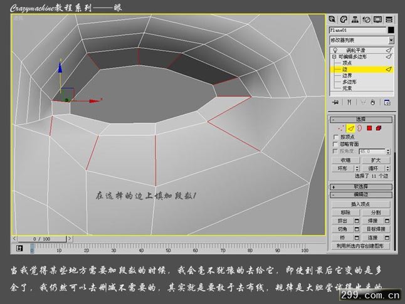The image size is (405, 304).
Task: Collapse 可编辑多边形 tree node
Action: (x=334, y=56)
